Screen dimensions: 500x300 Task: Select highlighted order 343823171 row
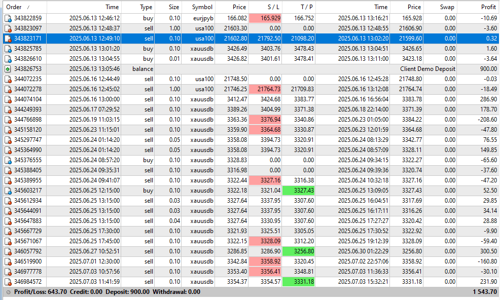pyautogui.click(x=251, y=39)
